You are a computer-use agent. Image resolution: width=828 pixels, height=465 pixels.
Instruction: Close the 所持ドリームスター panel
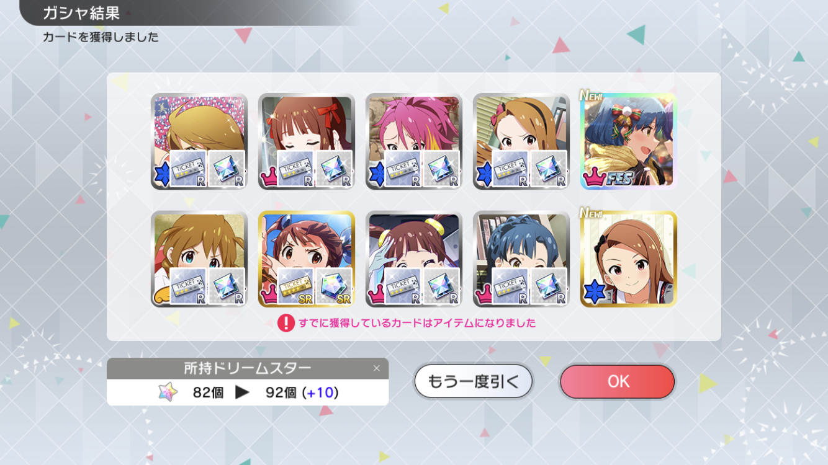pyautogui.click(x=376, y=368)
